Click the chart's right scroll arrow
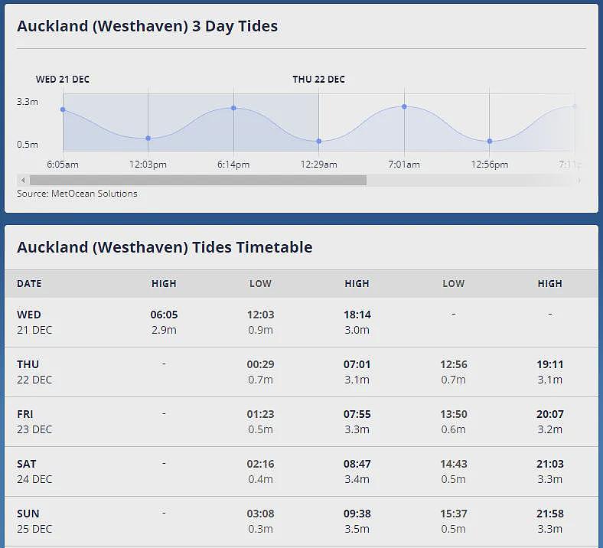 [x=579, y=180]
